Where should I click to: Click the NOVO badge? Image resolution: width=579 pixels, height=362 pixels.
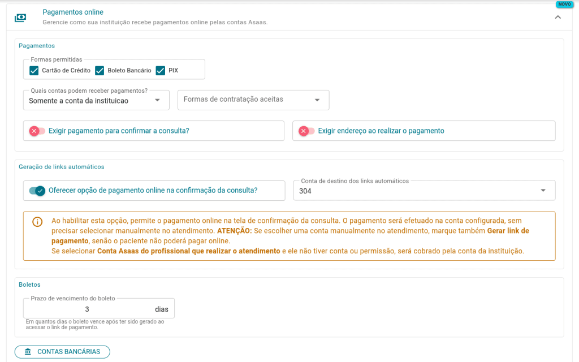pos(564,4)
